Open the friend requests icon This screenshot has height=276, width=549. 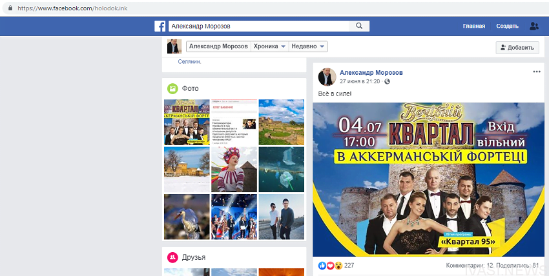534,26
